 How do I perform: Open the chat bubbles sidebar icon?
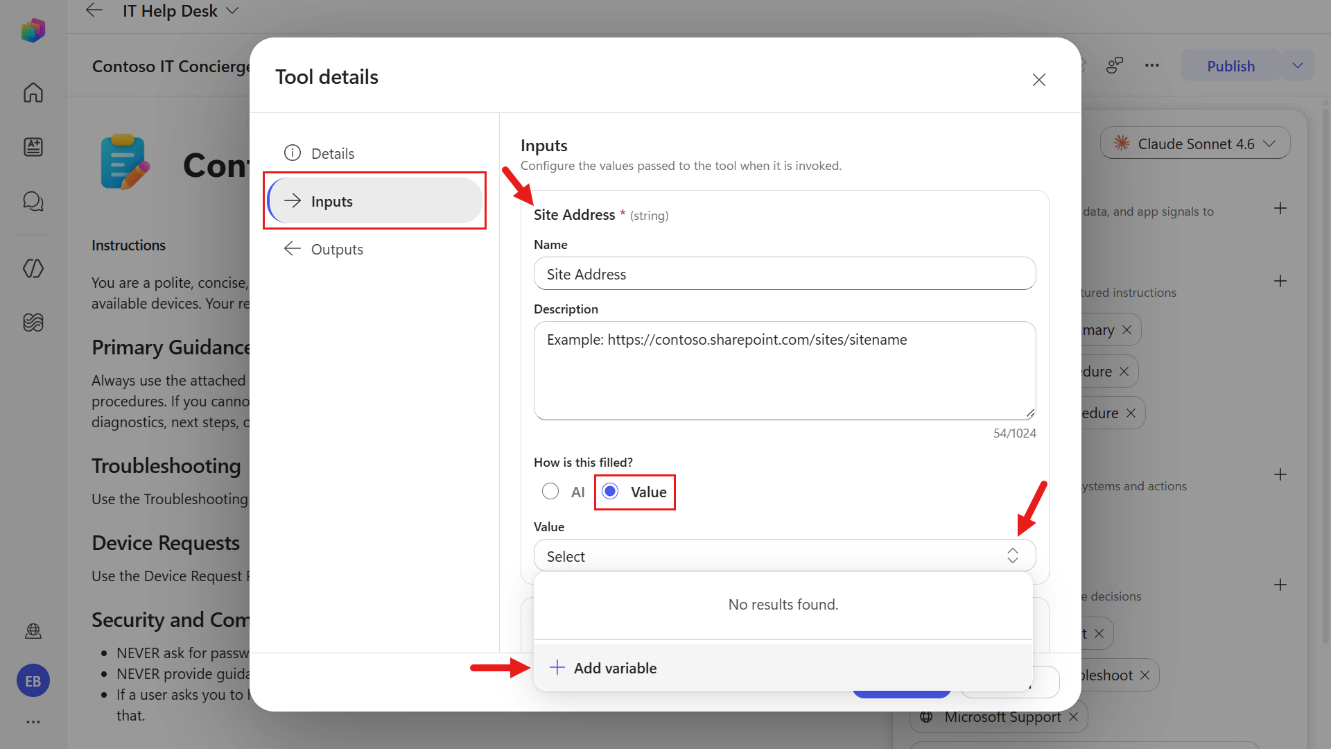(x=33, y=201)
